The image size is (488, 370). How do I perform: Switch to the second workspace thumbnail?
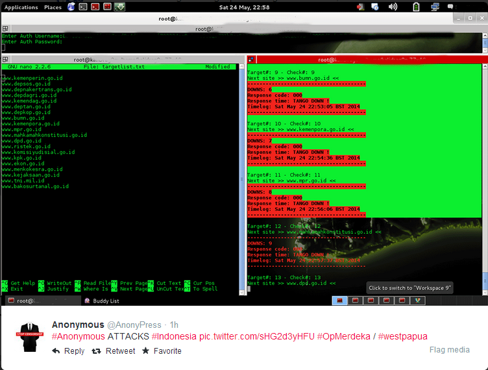click(355, 301)
